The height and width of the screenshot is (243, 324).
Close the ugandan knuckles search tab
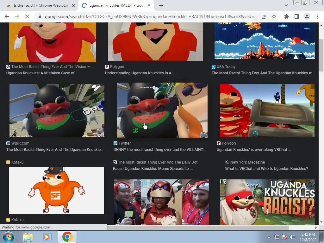point(149,5)
